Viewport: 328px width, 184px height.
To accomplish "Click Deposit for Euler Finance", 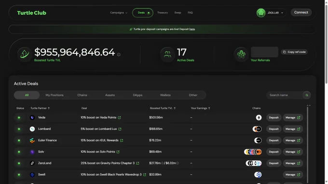I will (x=273, y=140).
